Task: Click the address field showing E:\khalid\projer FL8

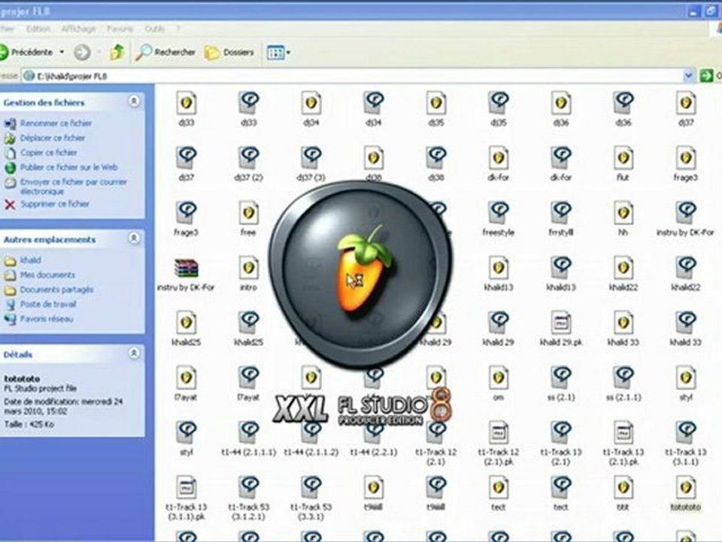Action: coord(352,76)
